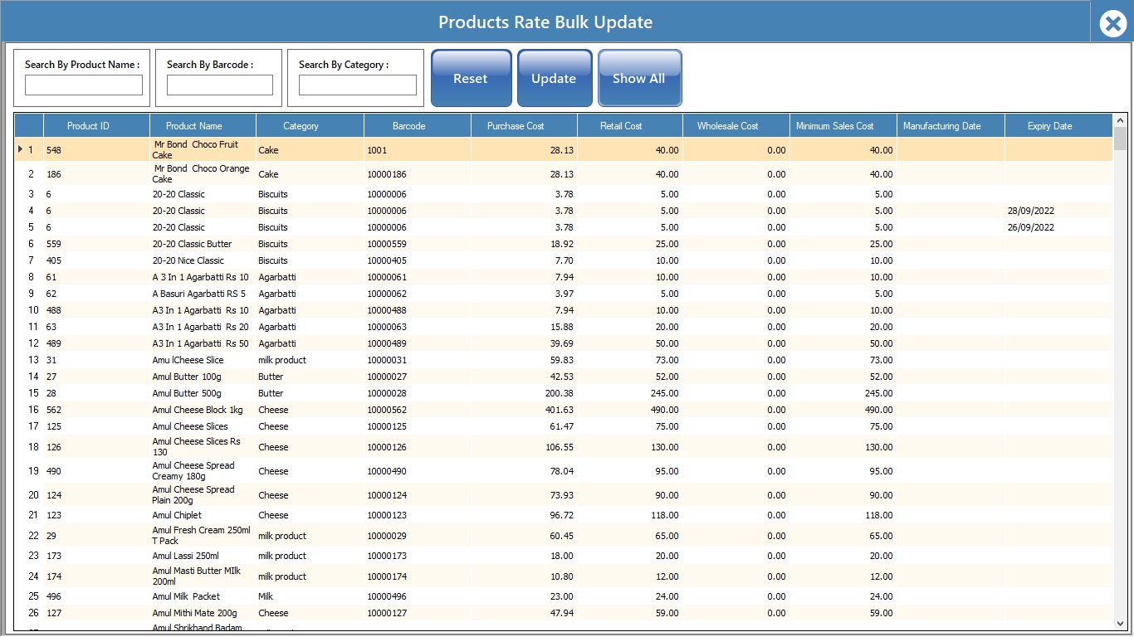Screen dimensions: 1134x637
Task: Click the scroll up arrow of table
Action: pyautogui.click(x=1120, y=120)
